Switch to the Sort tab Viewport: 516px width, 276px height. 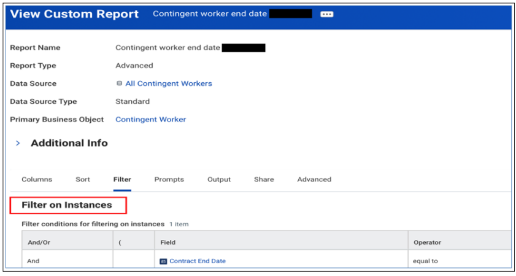pos(83,179)
